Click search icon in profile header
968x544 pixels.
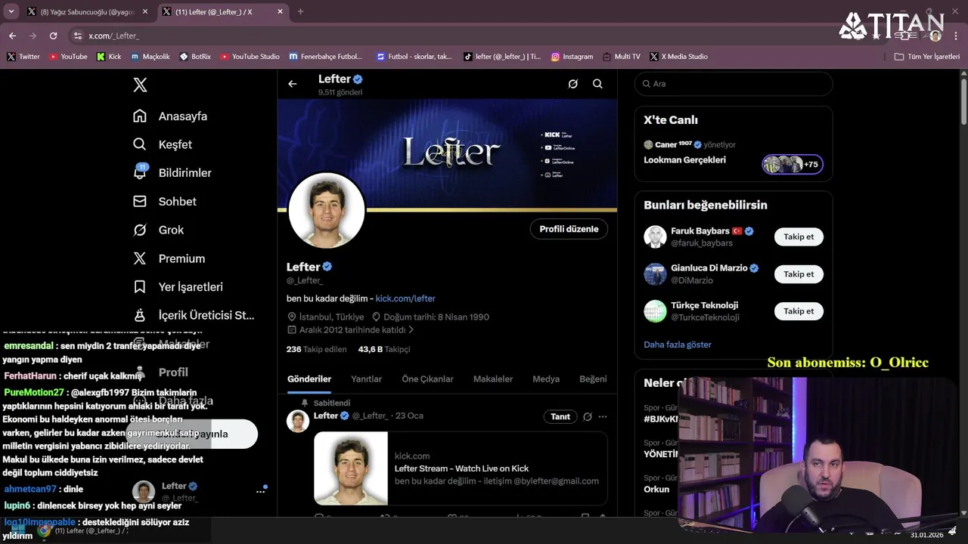point(597,84)
